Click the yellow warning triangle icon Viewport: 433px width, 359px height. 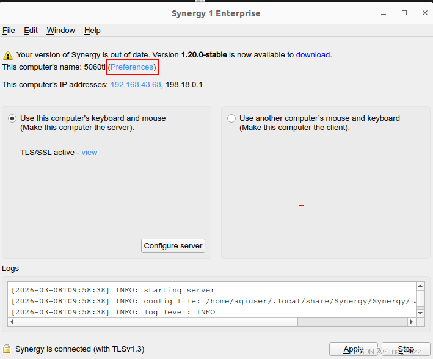[x=8, y=55]
